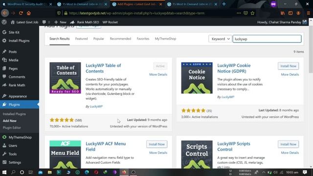Open Installed Plugins submenu item
Screen dimensions: 313x176
(14, 114)
